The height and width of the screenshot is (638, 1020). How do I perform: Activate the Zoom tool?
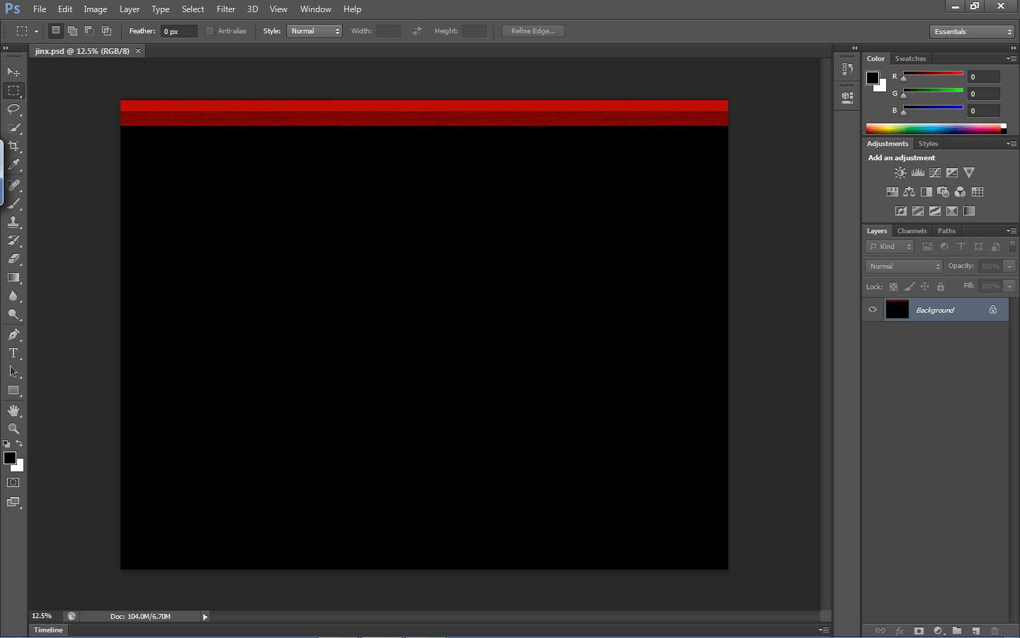(13, 429)
